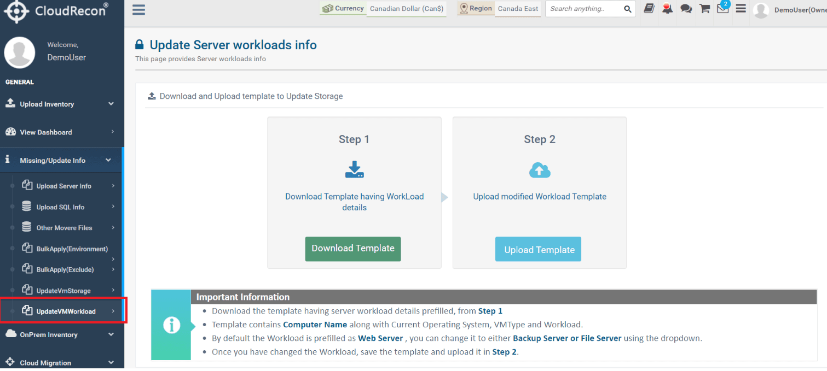The width and height of the screenshot is (827, 371).
Task: Toggle the hamburger sidebar menu icon
Action: click(x=139, y=10)
